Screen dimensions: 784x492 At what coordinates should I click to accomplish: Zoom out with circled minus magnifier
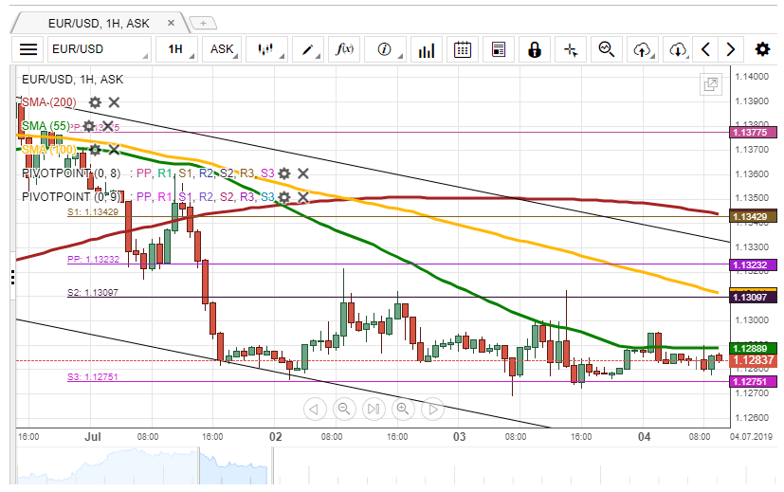click(x=344, y=410)
